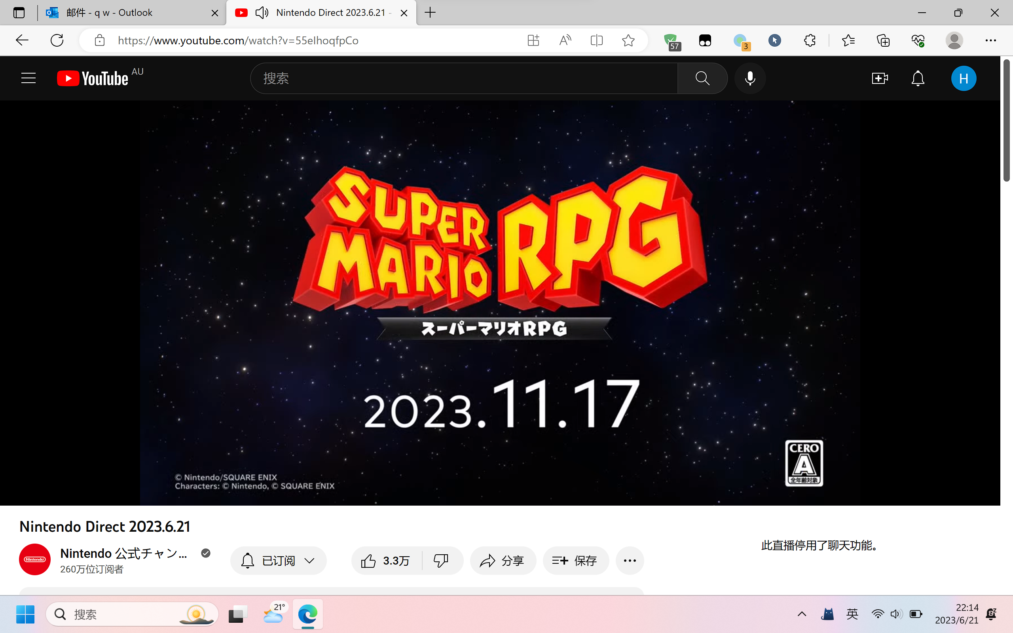
Task: Open the Tampermonkey extension icon
Action: pyautogui.click(x=705, y=41)
